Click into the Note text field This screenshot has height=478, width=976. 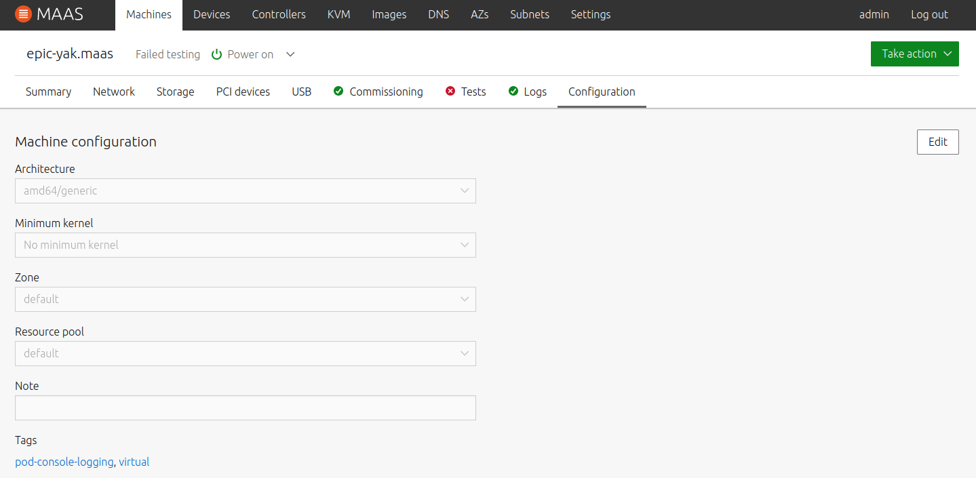[245, 408]
